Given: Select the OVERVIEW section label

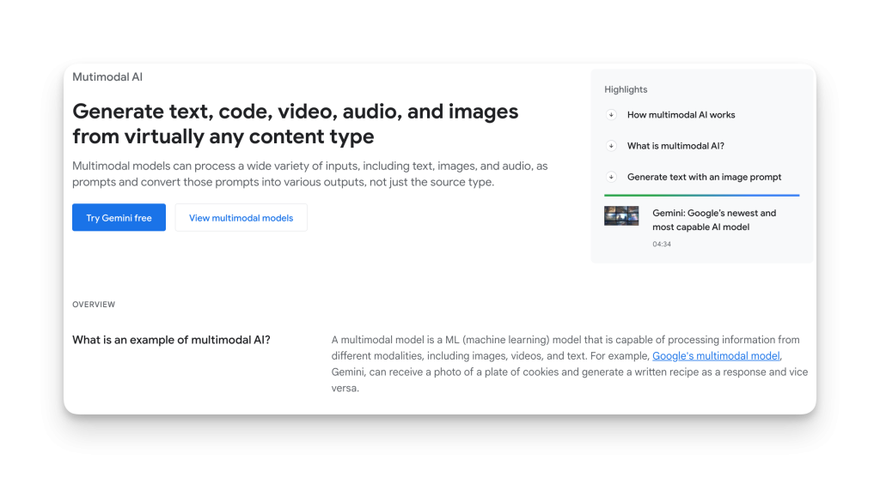Looking at the screenshot, I should pyautogui.click(x=94, y=305).
